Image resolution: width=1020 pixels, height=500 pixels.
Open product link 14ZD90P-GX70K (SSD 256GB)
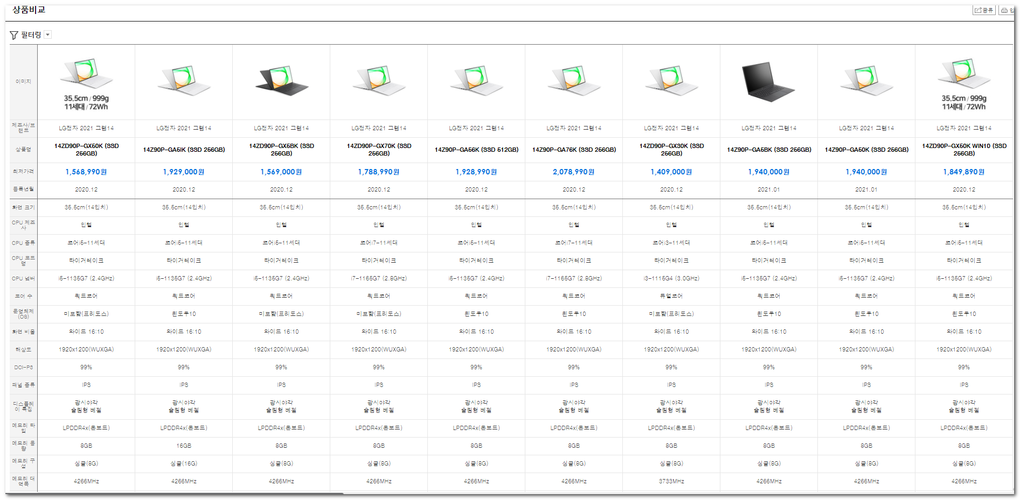pos(379,150)
